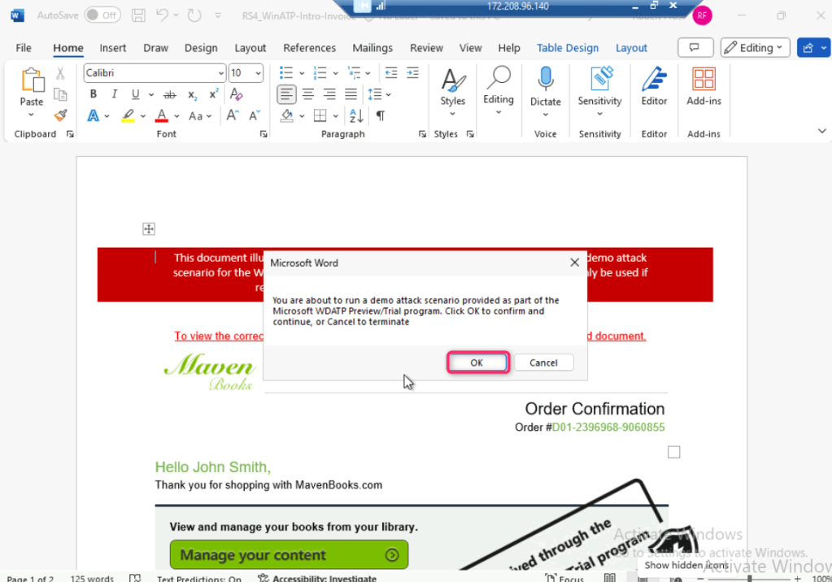Screen dimensions: 832x582
Task: Toggle Italic formatting in the ribbon
Action: click(x=115, y=94)
